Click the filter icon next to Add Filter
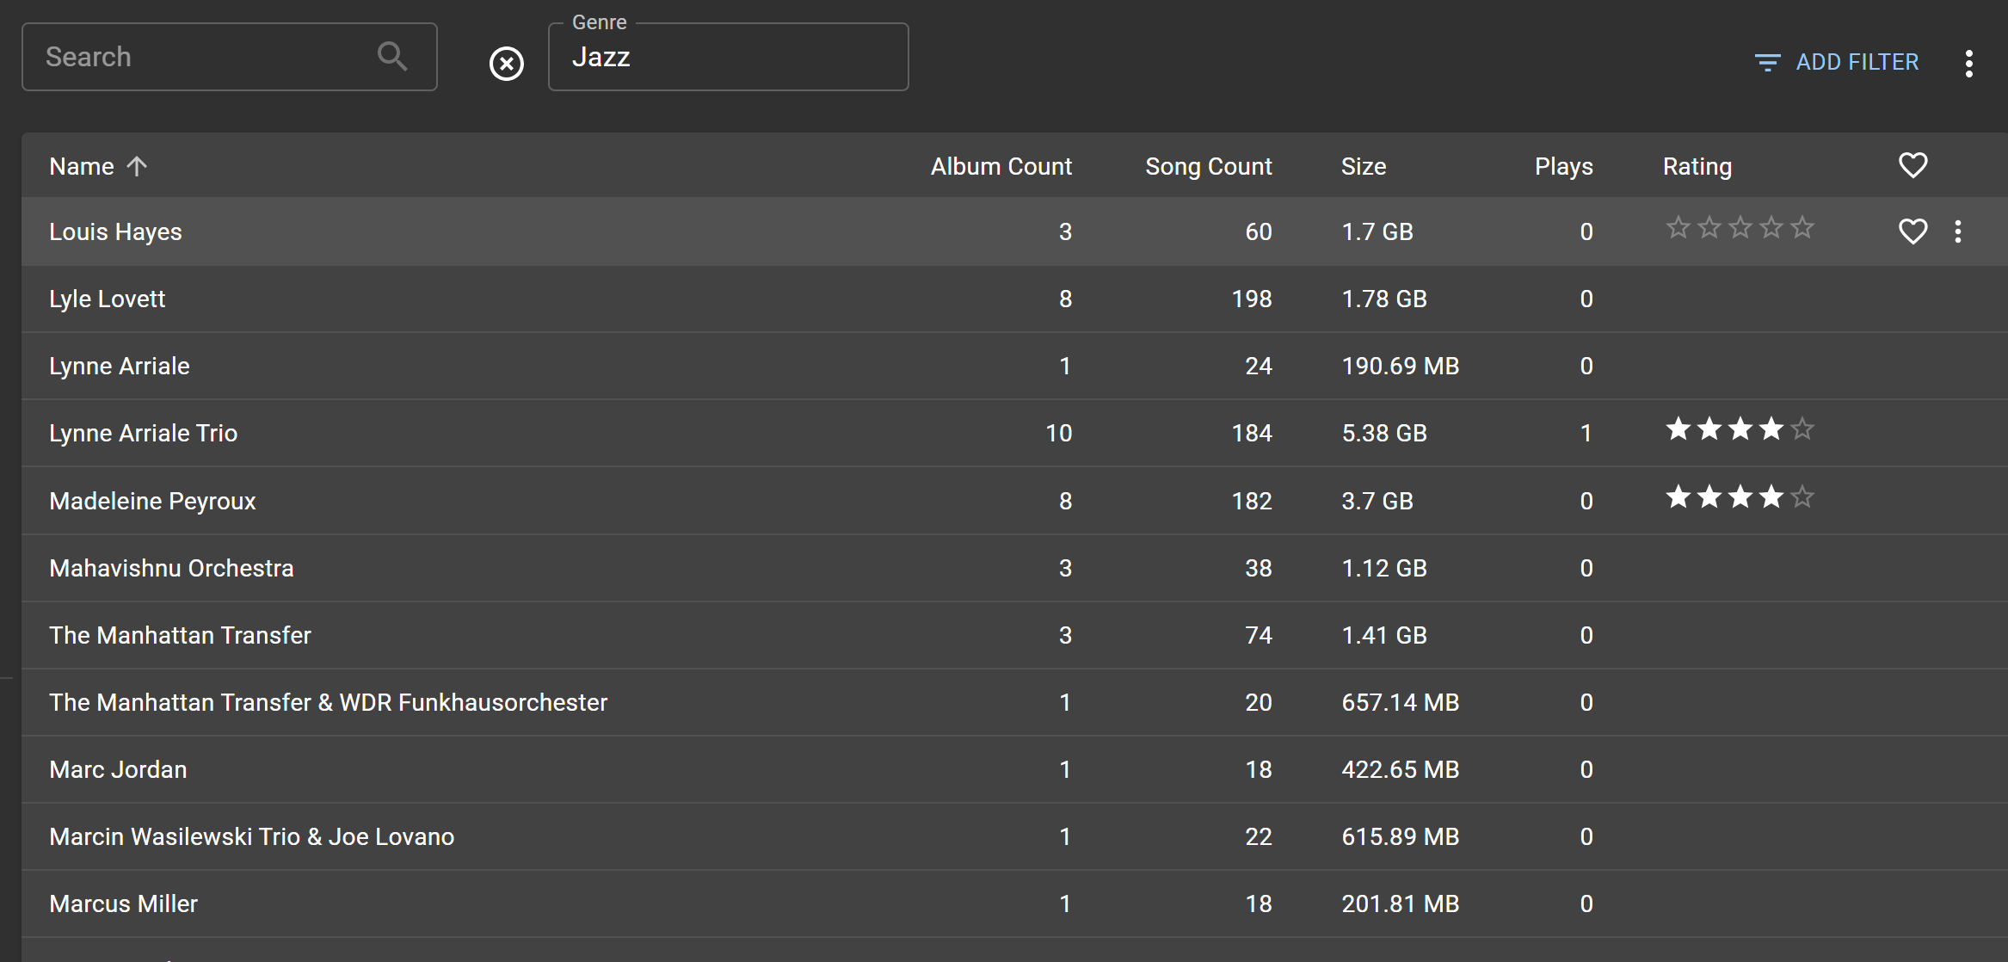 (x=1767, y=63)
